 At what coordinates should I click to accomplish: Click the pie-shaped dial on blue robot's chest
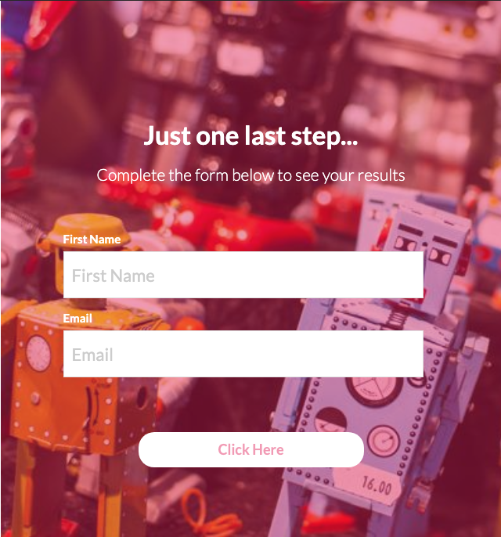pos(373,389)
